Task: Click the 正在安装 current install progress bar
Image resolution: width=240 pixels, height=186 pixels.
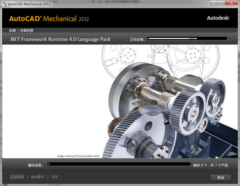Action: click(x=187, y=39)
